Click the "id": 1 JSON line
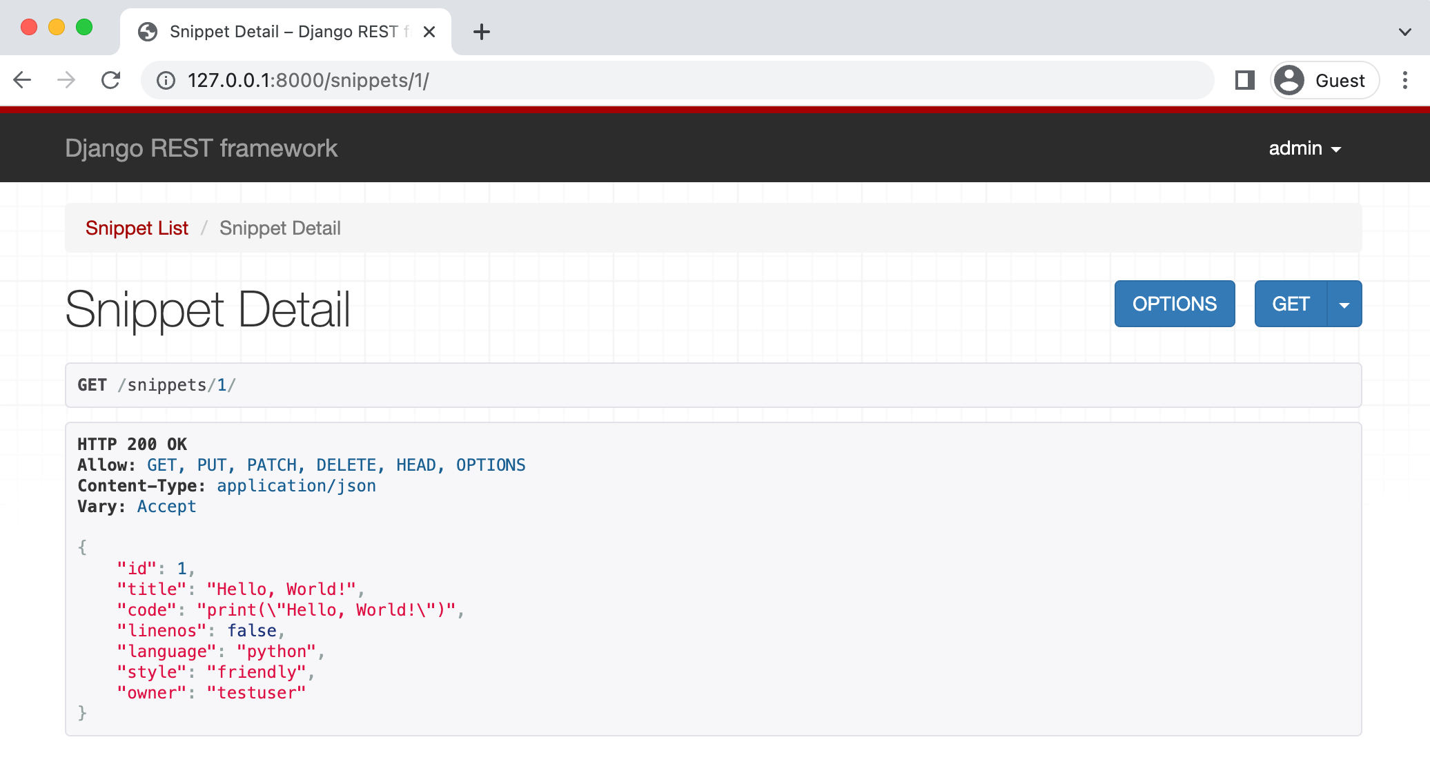 [156, 569]
